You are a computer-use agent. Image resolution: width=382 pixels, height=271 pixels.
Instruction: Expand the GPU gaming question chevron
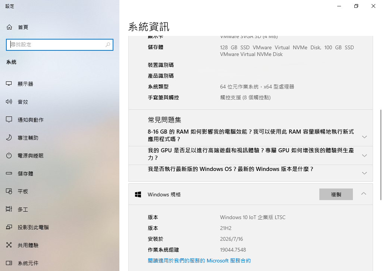[364, 156]
